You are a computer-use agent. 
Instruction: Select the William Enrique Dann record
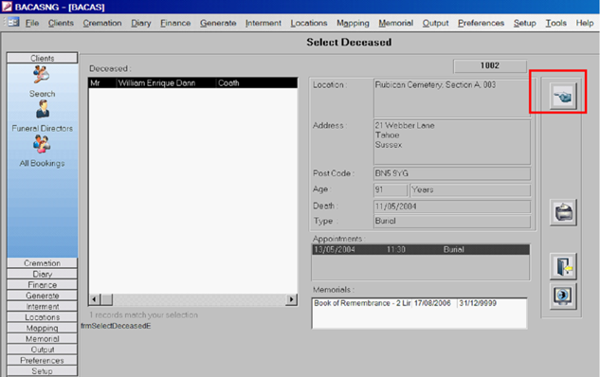tap(192, 83)
